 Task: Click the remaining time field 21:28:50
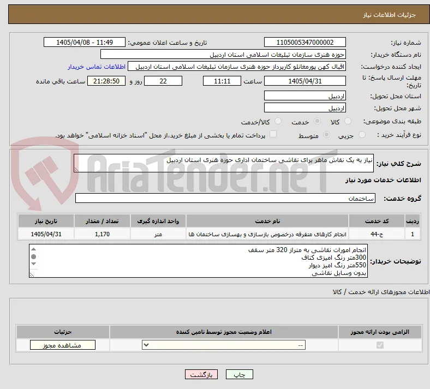(106, 81)
